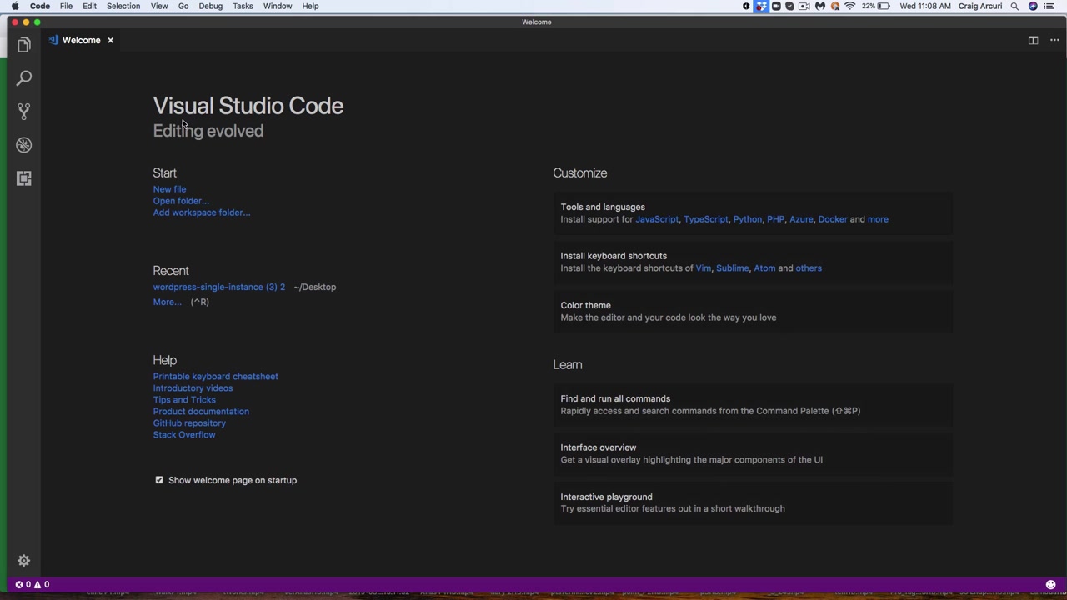Close the Welcome tab

point(110,40)
